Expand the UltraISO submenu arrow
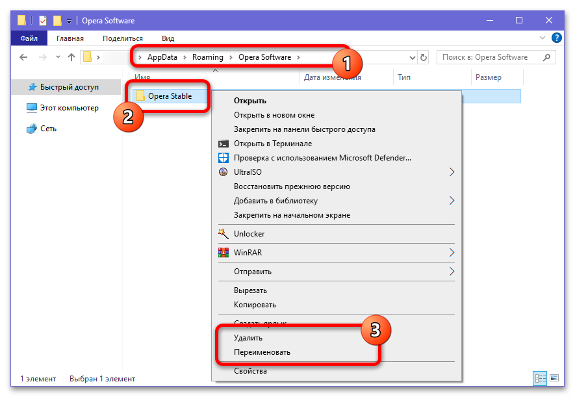 point(452,172)
